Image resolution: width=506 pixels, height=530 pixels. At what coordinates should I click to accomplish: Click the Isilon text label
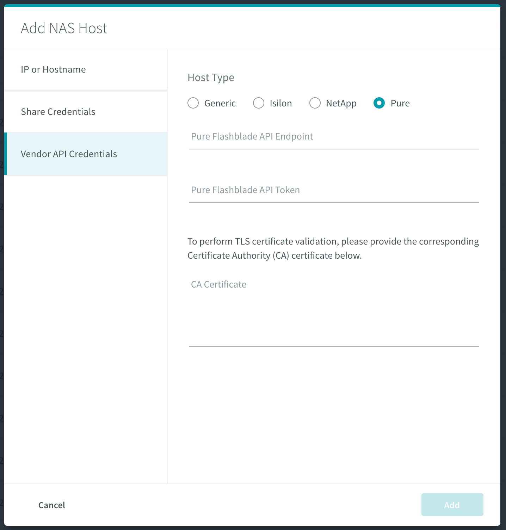281,103
